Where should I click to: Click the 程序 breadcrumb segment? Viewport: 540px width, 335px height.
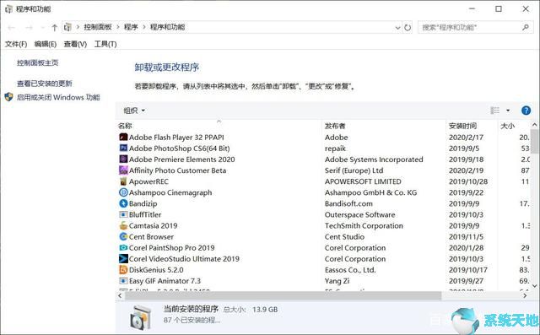131,27
